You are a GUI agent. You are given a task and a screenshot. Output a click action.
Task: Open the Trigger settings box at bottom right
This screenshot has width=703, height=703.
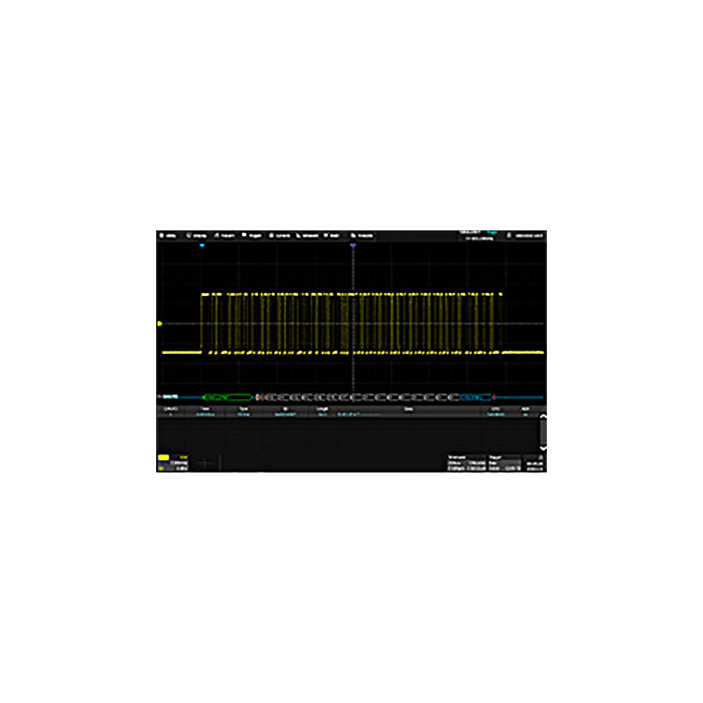tap(505, 463)
